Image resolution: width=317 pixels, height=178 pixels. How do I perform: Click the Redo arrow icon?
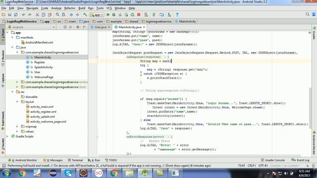30,15
